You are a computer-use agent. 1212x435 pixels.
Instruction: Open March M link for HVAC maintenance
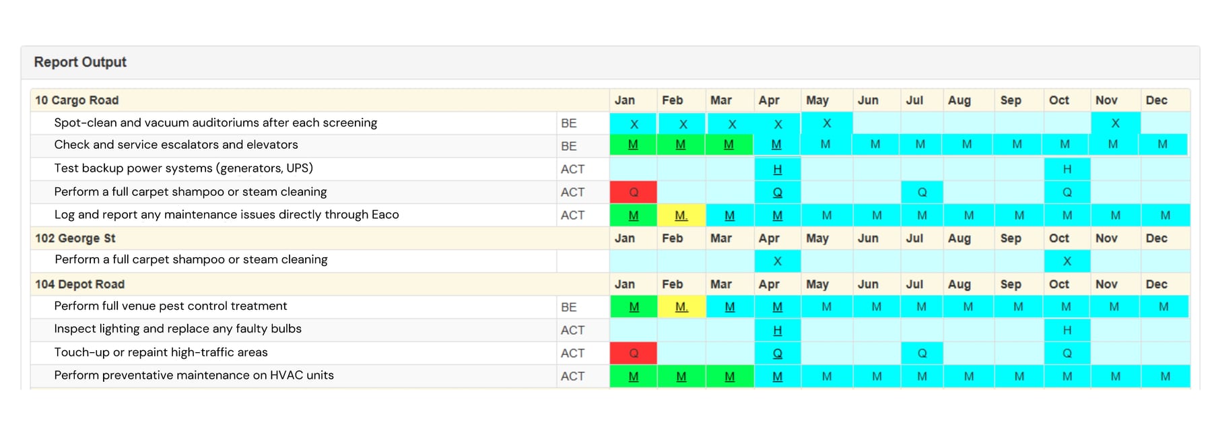730,376
